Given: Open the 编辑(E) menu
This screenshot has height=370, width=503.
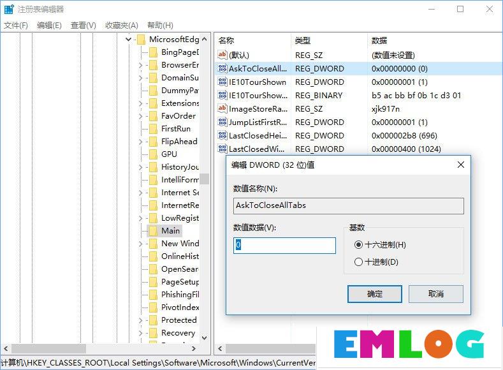Looking at the screenshot, I should coord(49,26).
